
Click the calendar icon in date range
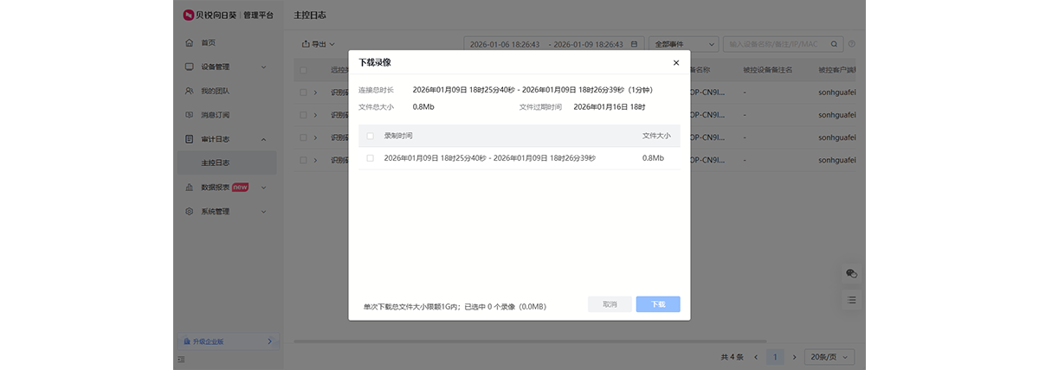pyautogui.click(x=635, y=43)
